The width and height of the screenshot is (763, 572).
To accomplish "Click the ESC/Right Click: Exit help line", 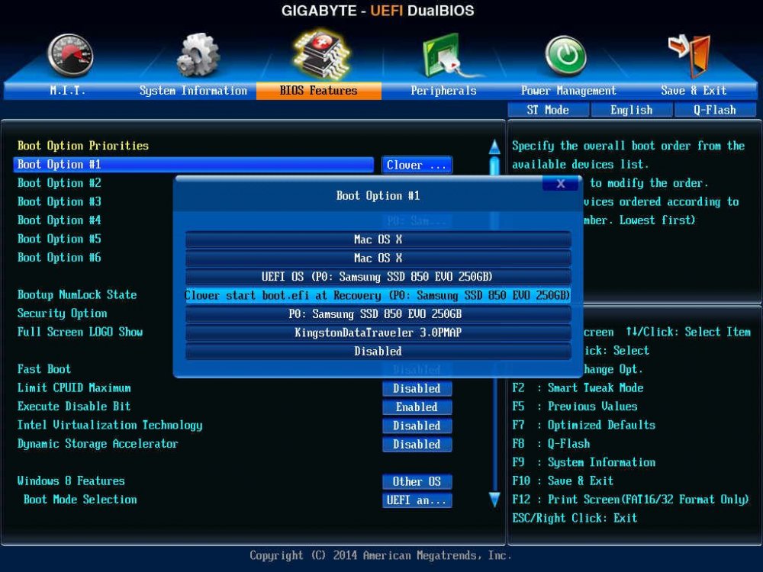I will tap(575, 518).
